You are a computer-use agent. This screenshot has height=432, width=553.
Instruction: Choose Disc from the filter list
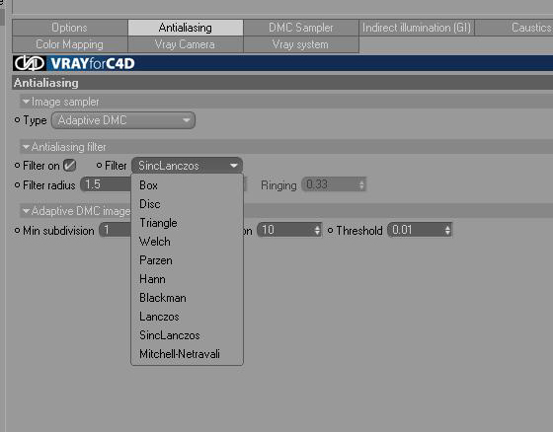pyautogui.click(x=187, y=204)
